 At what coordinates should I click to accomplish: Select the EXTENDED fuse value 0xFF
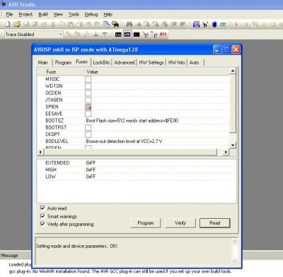tap(91, 163)
